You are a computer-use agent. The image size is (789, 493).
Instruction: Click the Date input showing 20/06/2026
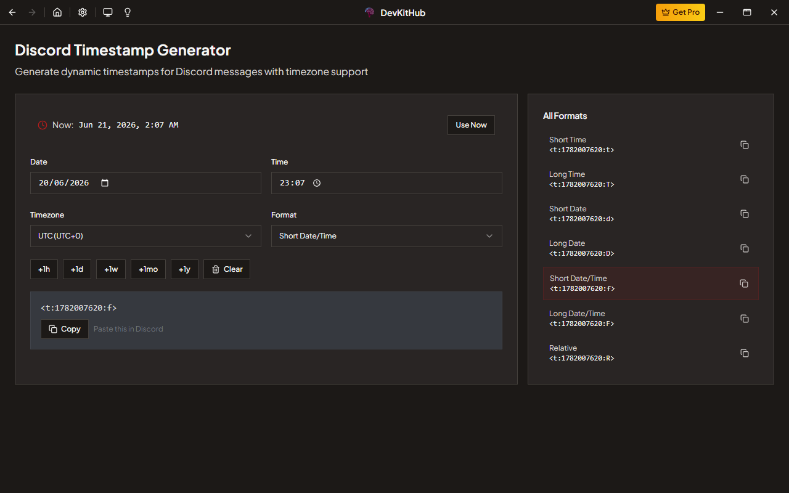(x=145, y=183)
